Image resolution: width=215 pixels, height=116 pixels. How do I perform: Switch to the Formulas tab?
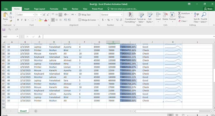(x=54, y=9)
